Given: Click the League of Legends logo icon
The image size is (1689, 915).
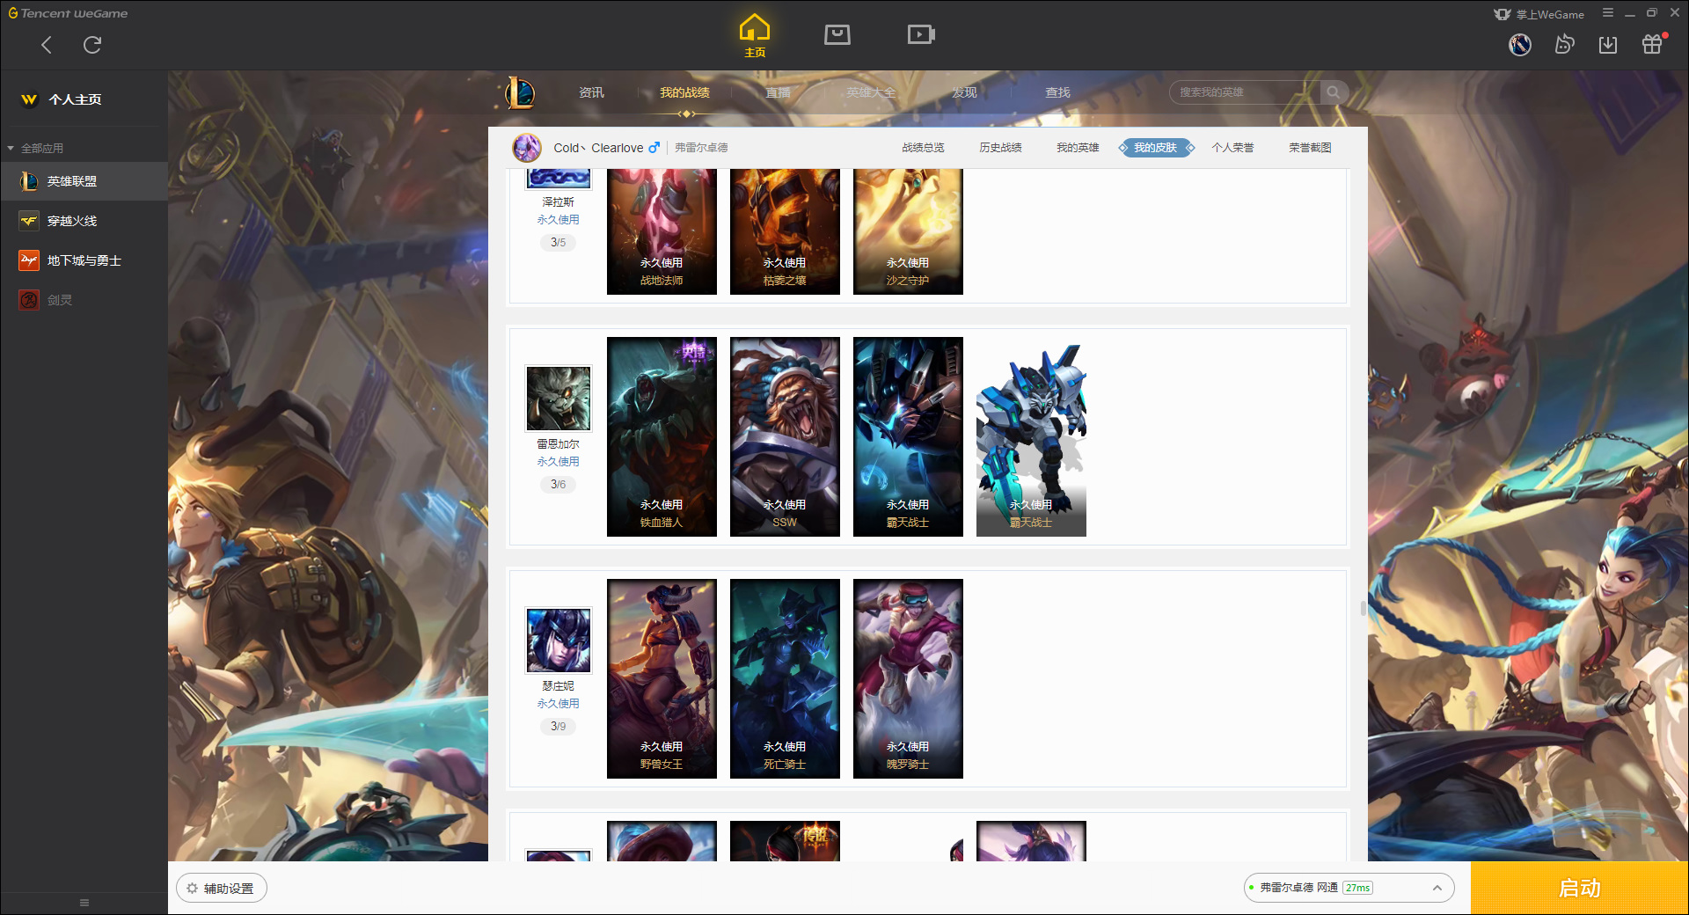Looking at the screenshot, I should tap(520, 92).
